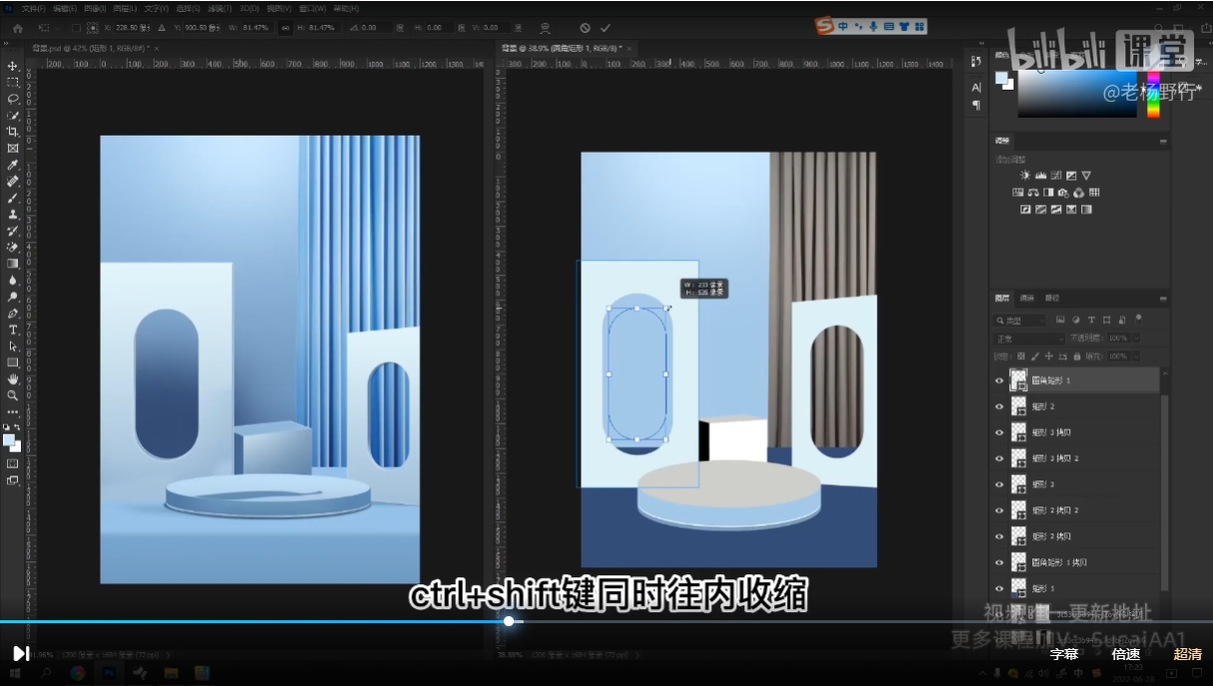Commit transform with the checkmark icon
Image resolution: width=1213 pixels, height=686 pixels.
click(606, 28)
